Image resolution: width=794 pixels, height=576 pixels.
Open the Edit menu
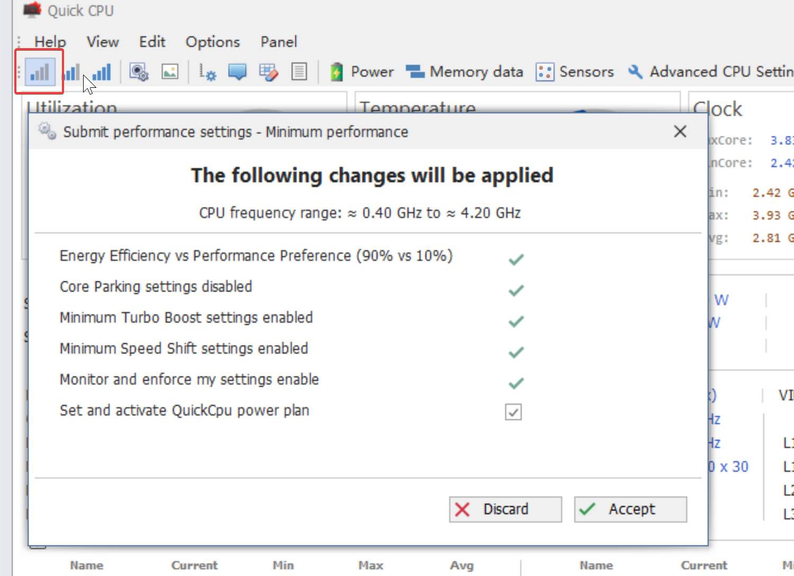(152, 42)
